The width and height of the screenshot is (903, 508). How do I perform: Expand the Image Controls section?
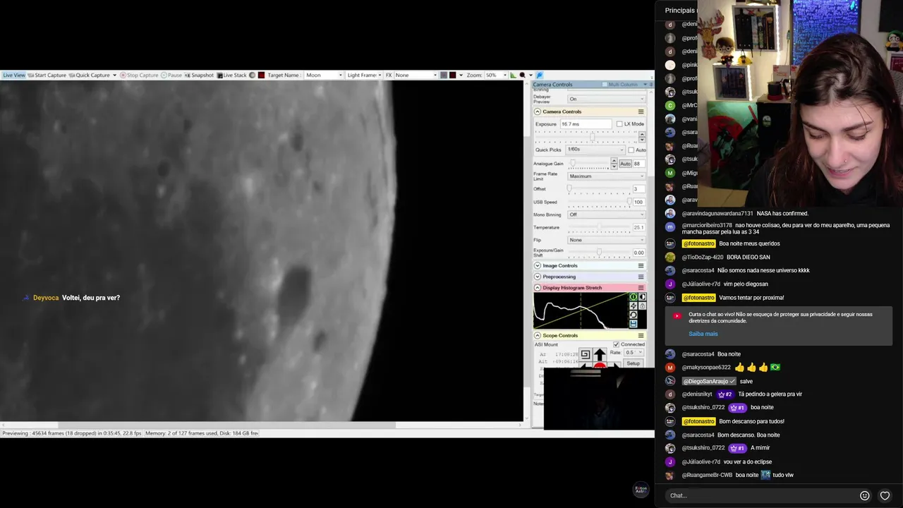point(538,265)
